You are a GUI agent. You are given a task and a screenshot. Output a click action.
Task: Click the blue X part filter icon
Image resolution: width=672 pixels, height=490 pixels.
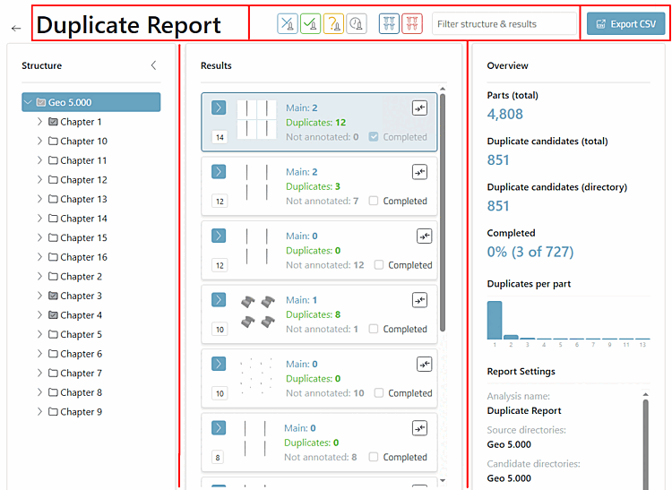[x=287, y=24]
